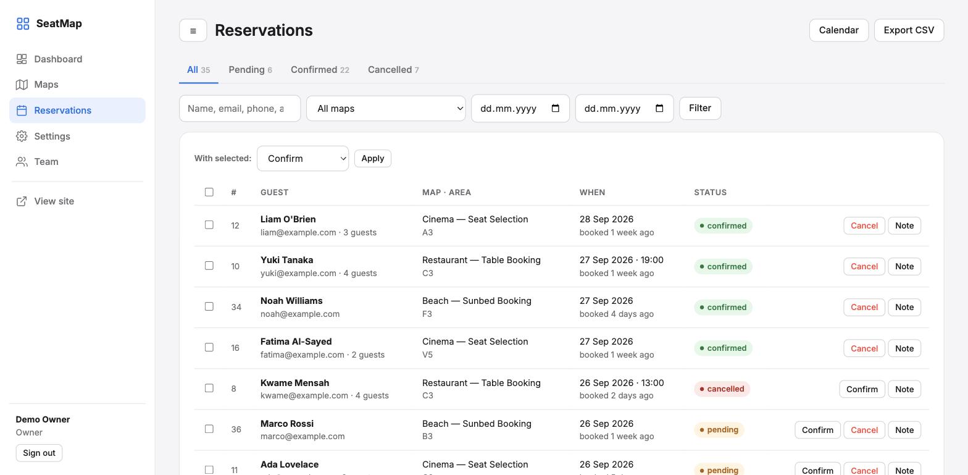Switch to the Pending tab
This screenshot has width=968, height=475.
pyautogui.click(x=251, y=70)
